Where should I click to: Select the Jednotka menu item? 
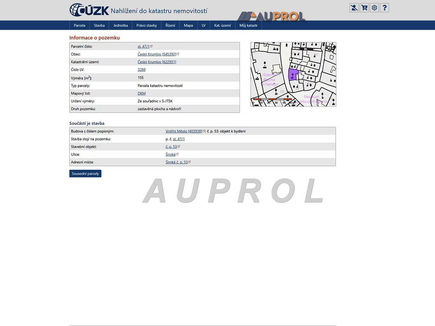point(120,25)
